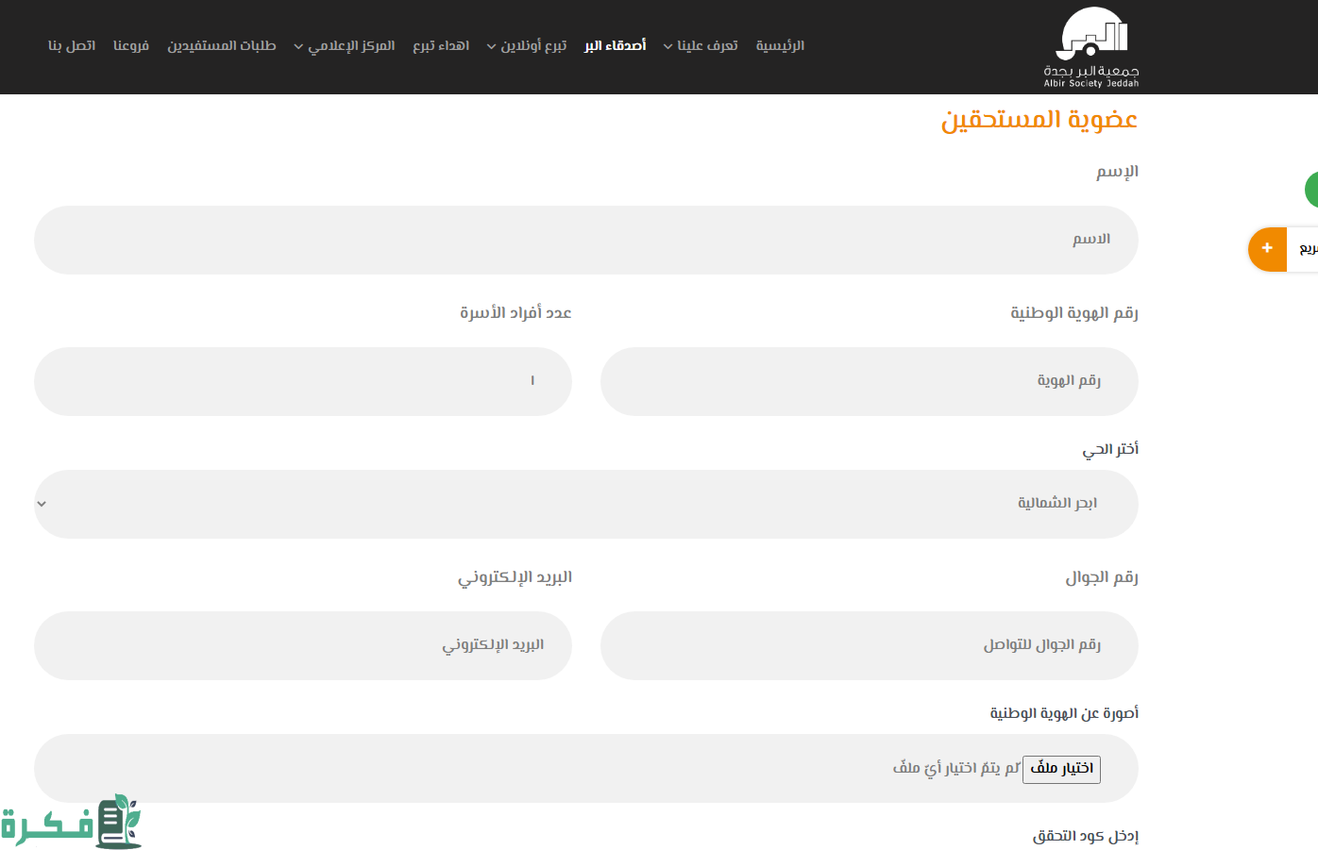Screen dimensions: 1318x850
Task: Click the orange plus floating button
Action: tap(1267, 249)
